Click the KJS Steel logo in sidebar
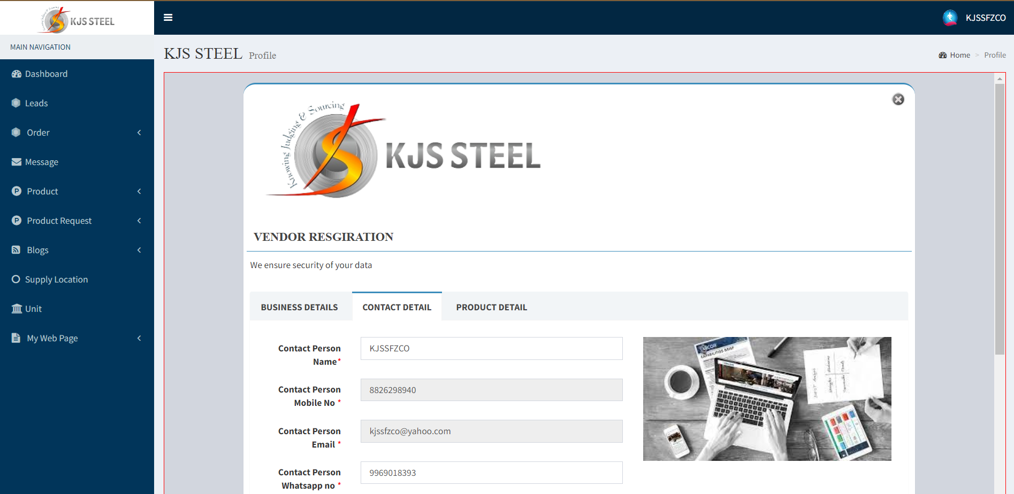The height and width of the screenshot is (494, 1014). (77, 19)
